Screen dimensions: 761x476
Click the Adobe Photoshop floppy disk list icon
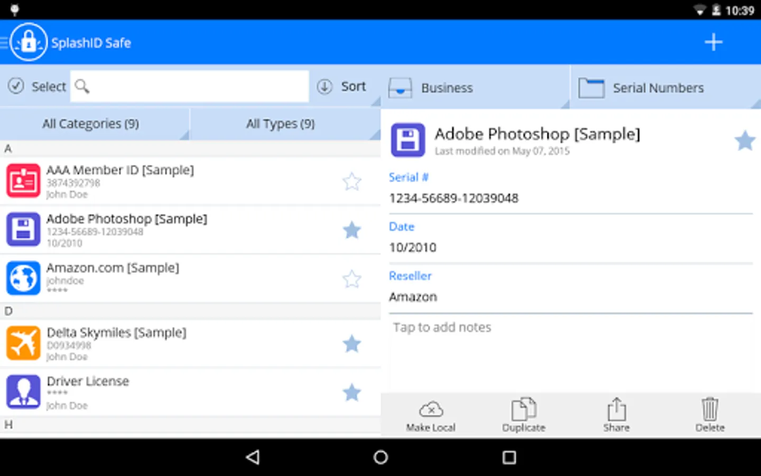pyautogui.click(x=23, y=230)
